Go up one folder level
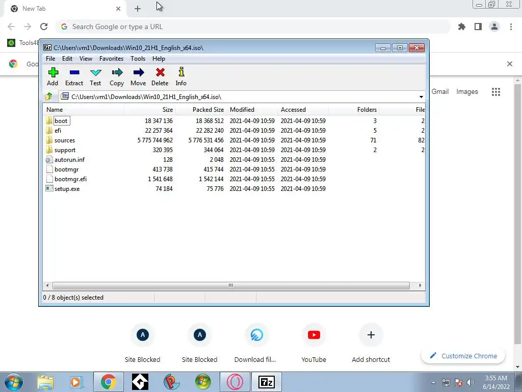Viewport: 522px width, 392px height. pos(49,96)
